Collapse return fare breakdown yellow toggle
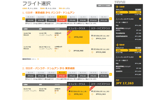 point(140,57)
